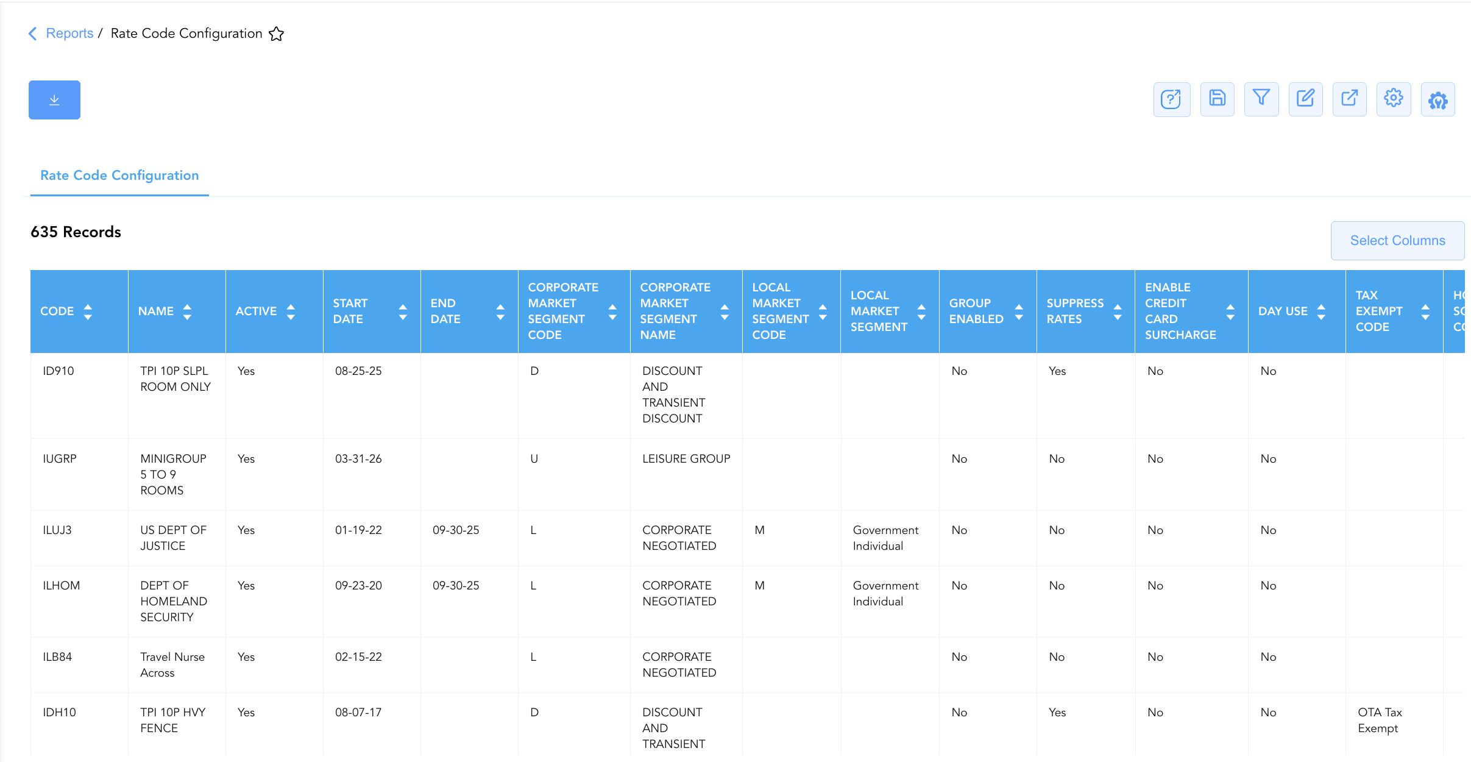The height and width of the screenshot is (762, 1471).
Task: Sort by DAY USE column arrows
Action: [x=1321, y=312]
